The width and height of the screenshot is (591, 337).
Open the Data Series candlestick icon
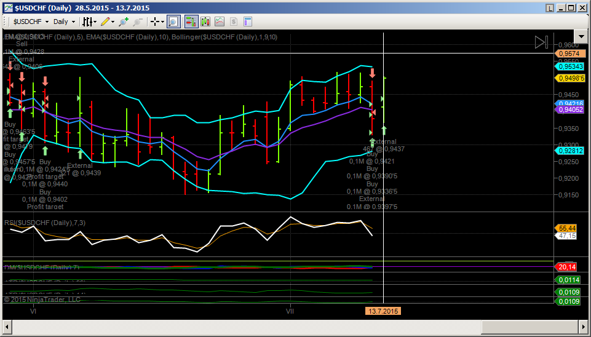(x=205, y=22)
